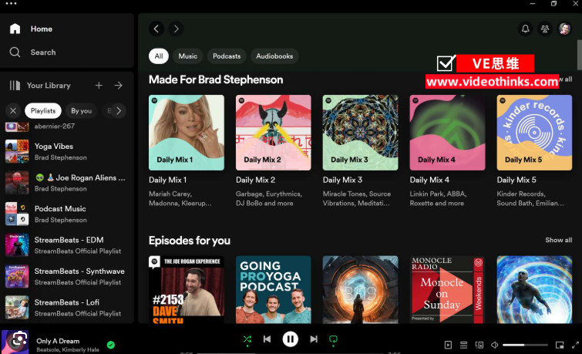582x354 pixels.
Task: Open abernier-267 library item
Action: pyautogui.click(x=67, y=127)
